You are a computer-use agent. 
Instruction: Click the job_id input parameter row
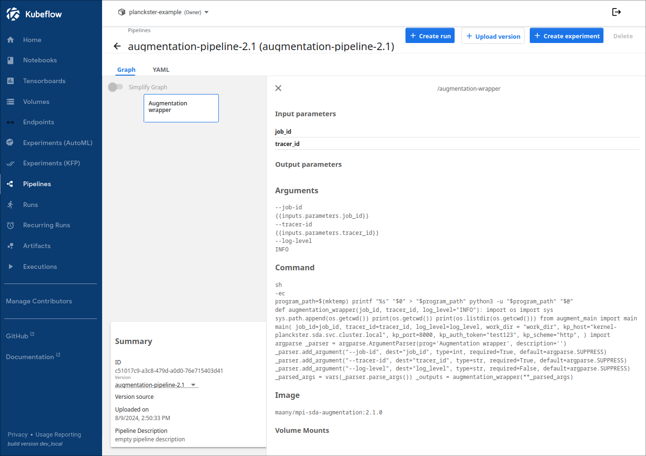tap(457, 131)
